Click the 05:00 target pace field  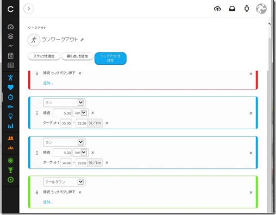(66, 123)
